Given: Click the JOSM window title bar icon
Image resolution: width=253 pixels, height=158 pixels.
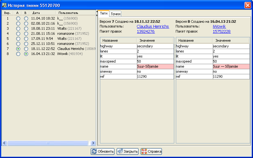Looking at the screenshot, I should coord(4,5).
